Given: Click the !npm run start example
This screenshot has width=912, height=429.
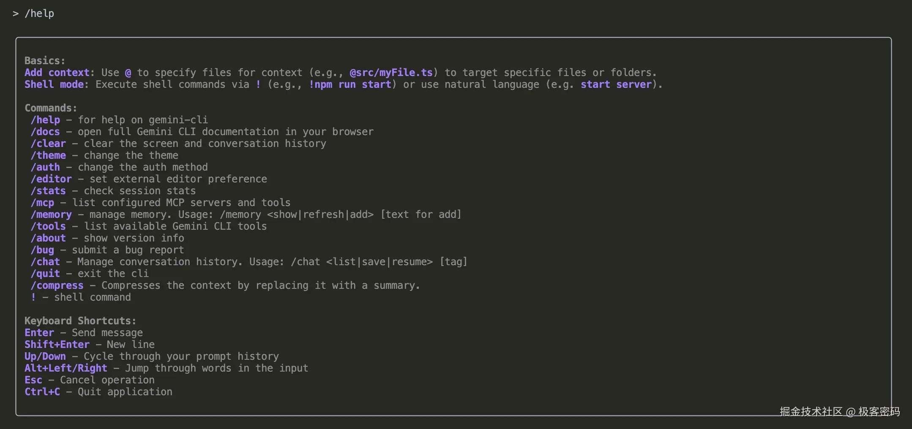Looking at the screenshot, I should (x=350, y=84).
